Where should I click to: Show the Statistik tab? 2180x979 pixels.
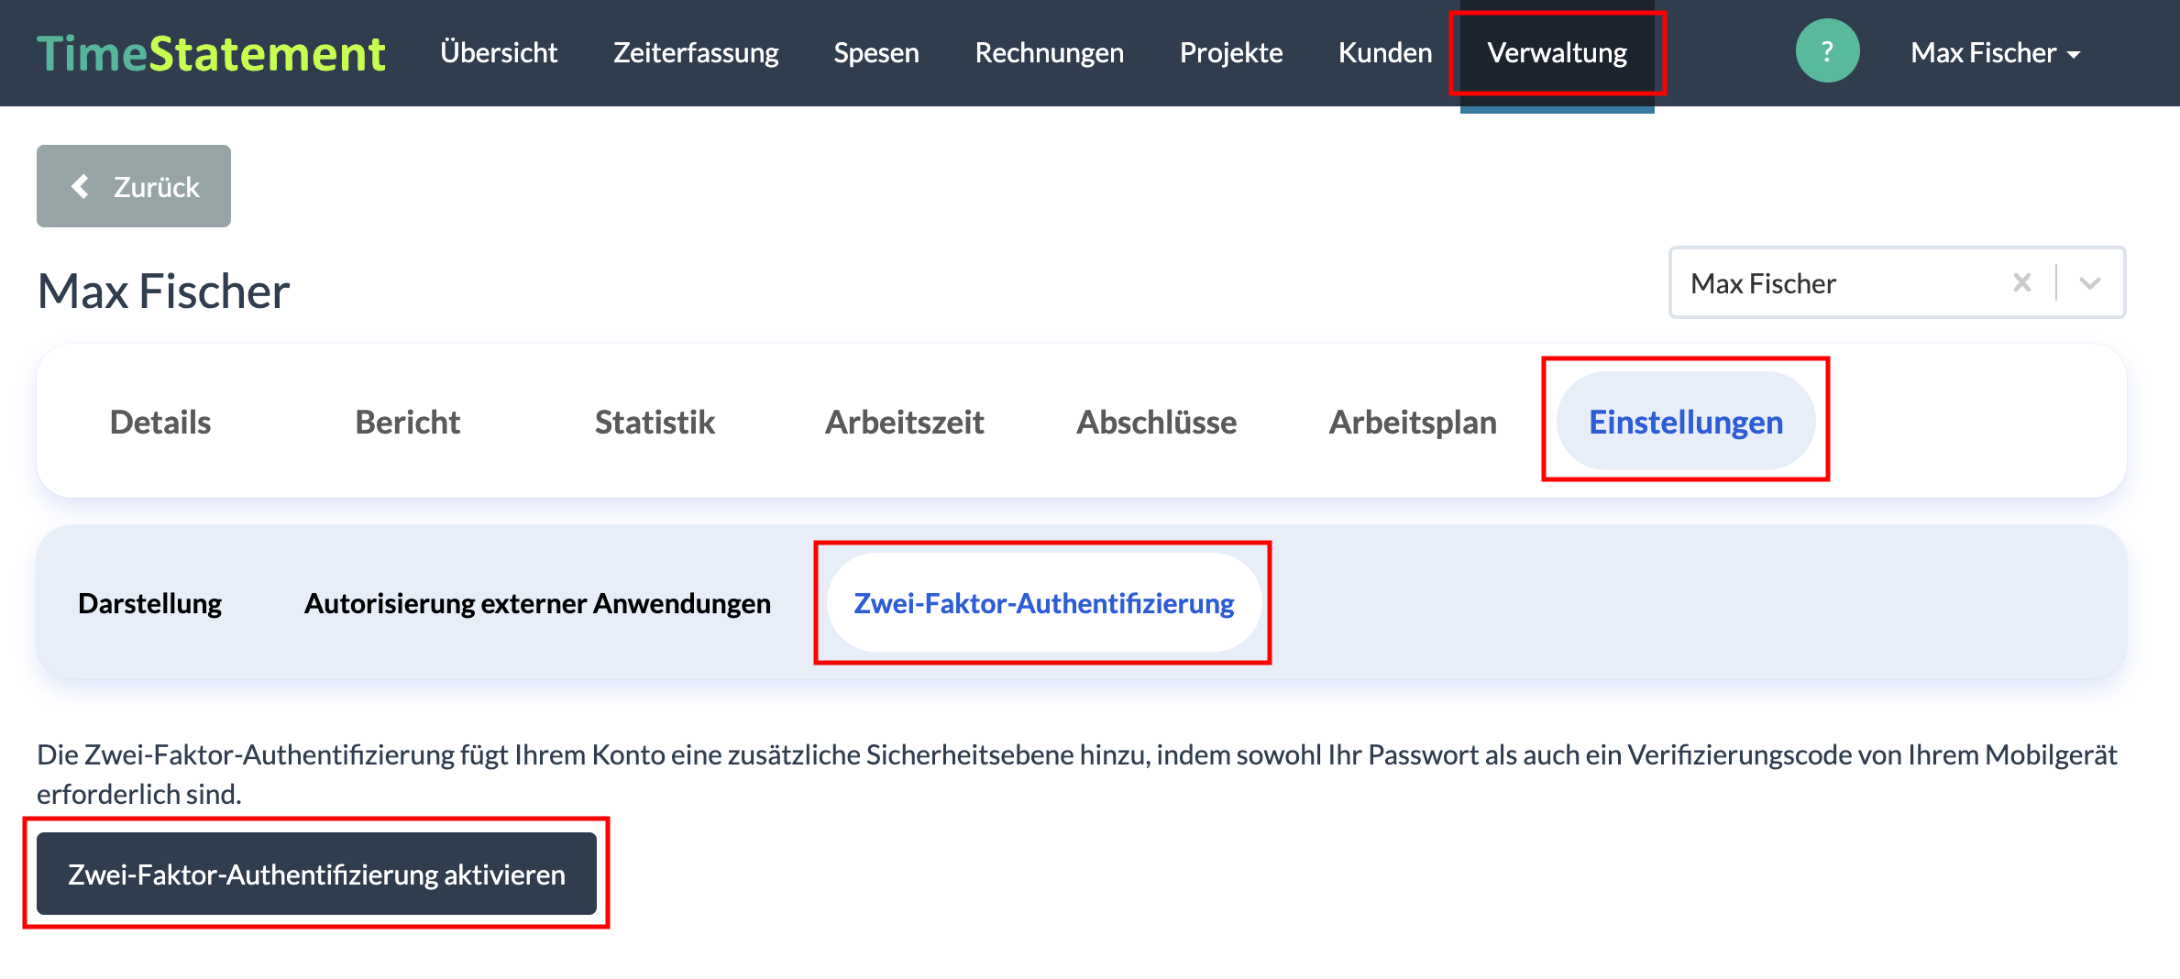pos(655,423)
